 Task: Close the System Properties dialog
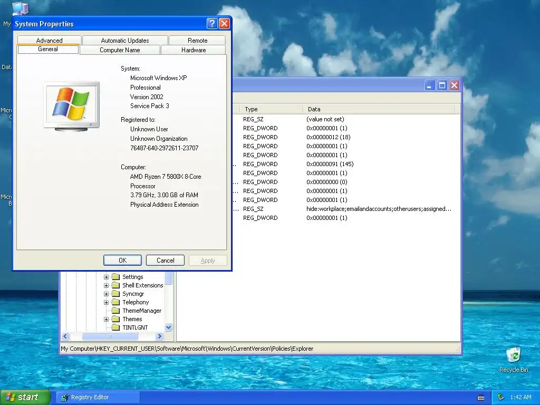[224, 23]
